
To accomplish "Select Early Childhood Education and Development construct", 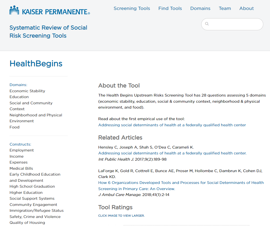I will (35, 177).
